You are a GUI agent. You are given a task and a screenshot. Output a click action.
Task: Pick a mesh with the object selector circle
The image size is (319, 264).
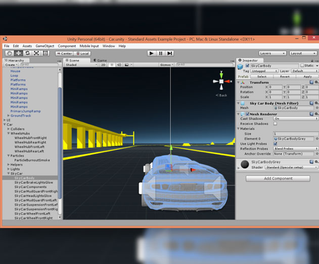(317, 108)
